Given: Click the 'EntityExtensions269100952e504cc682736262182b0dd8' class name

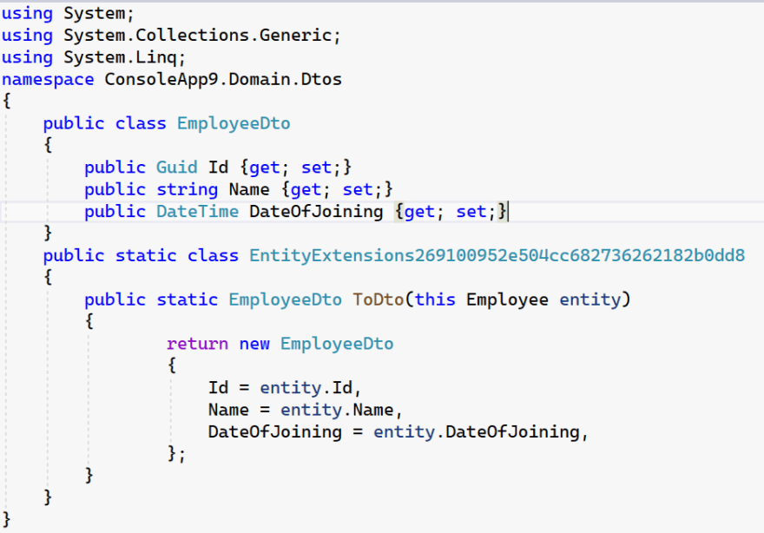Looking at the screenshot, I should (x=497, y=255).
